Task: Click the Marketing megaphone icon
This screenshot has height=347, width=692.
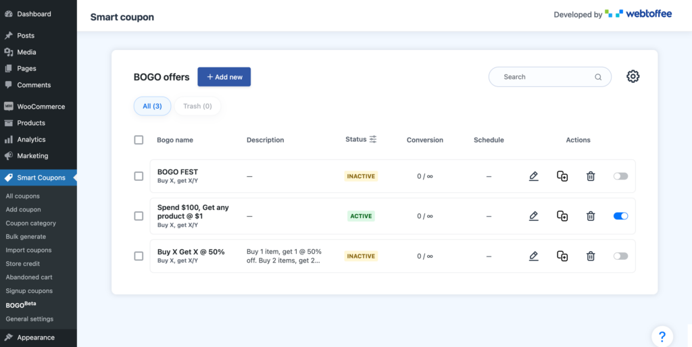Action: [8, 156]
